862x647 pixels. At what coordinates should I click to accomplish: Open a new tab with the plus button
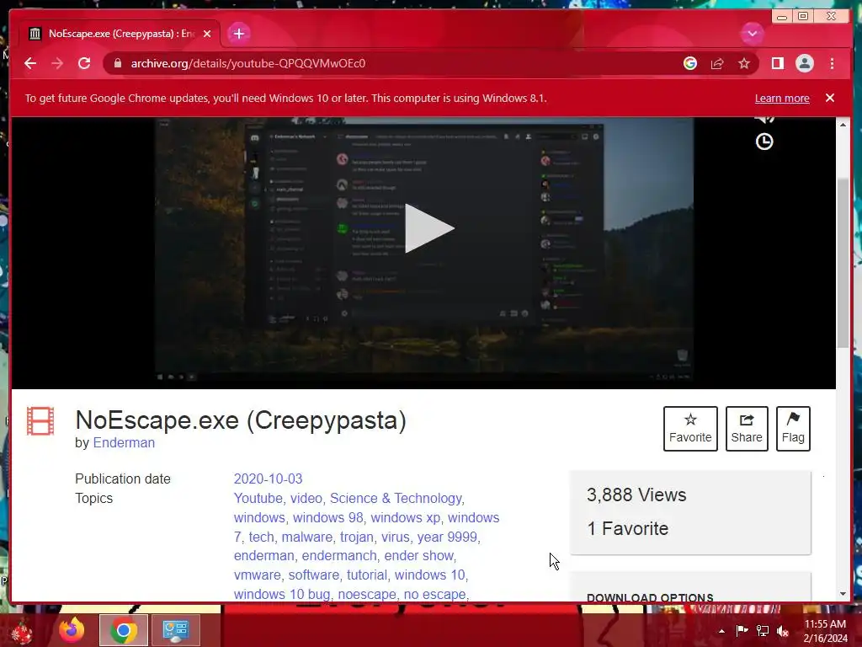click(238, 34)
